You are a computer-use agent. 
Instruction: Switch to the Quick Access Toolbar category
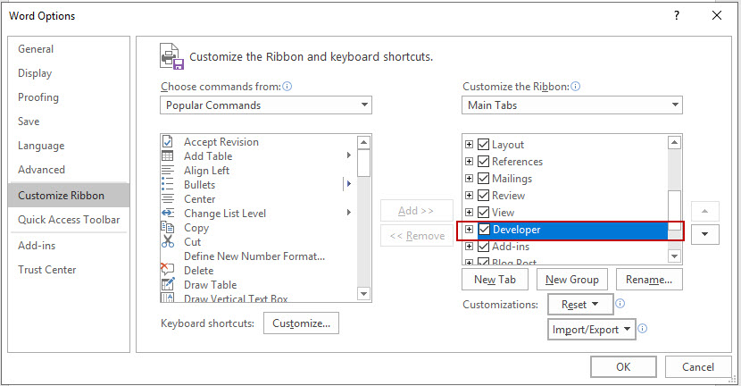pos(69,220)
